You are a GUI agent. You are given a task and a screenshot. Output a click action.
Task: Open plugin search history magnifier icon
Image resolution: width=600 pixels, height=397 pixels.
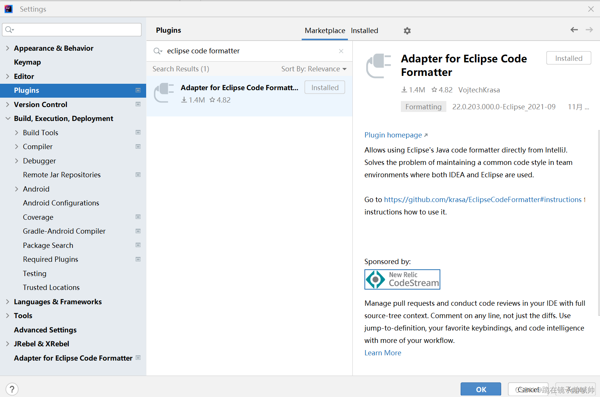tap(158, 51)
